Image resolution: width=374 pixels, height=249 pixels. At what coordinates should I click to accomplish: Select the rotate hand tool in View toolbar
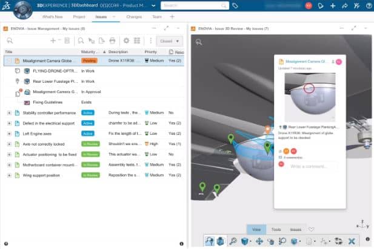tap(271, 241)
